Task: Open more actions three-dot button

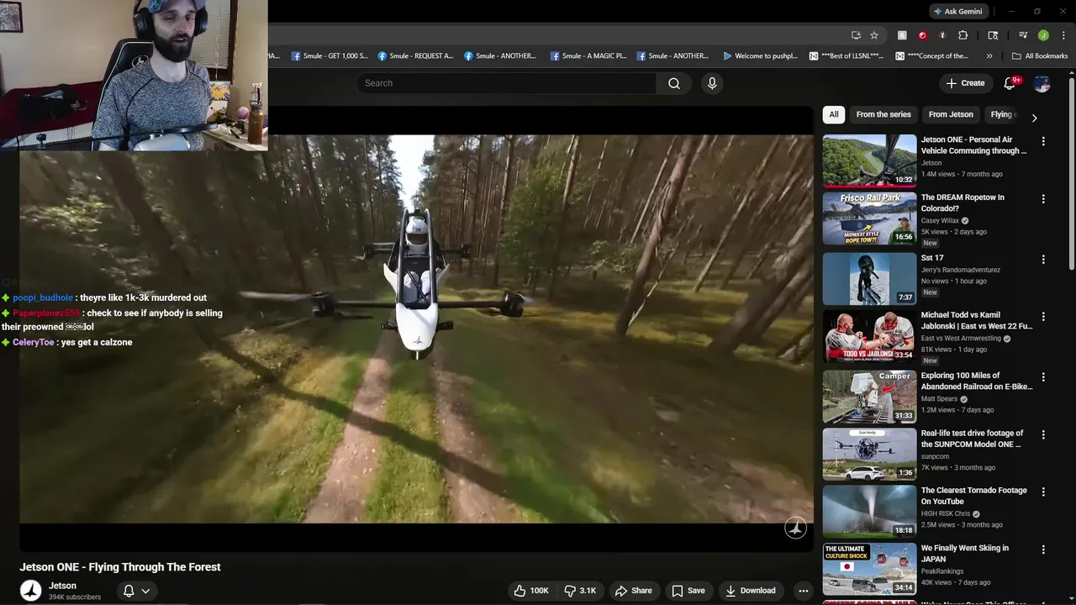Action: click(x=803, y=591)
